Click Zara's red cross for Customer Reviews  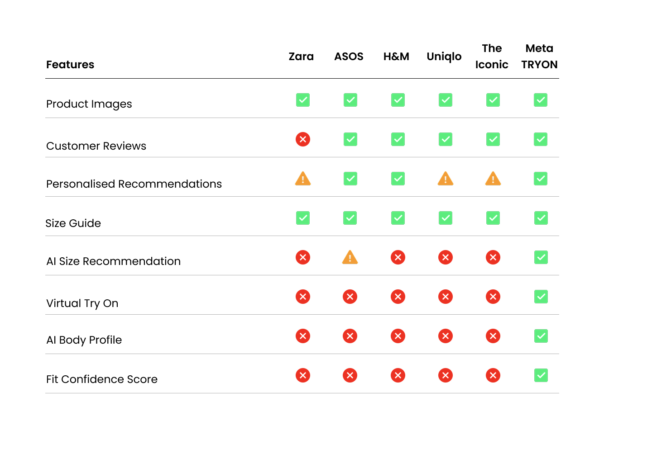coord(303,139)
